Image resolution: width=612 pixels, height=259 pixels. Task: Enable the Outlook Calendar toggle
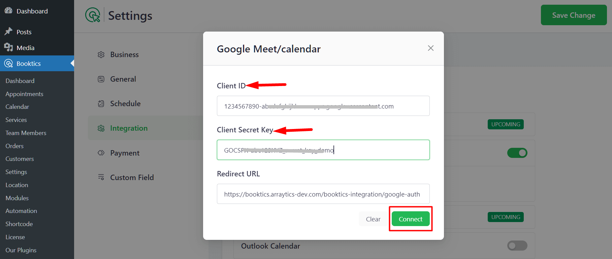(517, 246)
